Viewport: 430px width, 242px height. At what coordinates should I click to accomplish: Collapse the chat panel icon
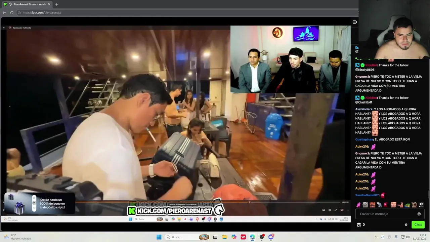355,22
